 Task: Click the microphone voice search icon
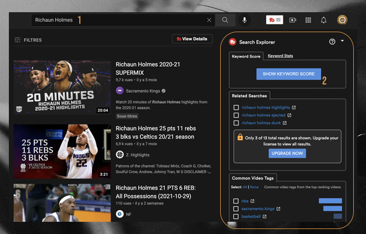pos(244,20)
